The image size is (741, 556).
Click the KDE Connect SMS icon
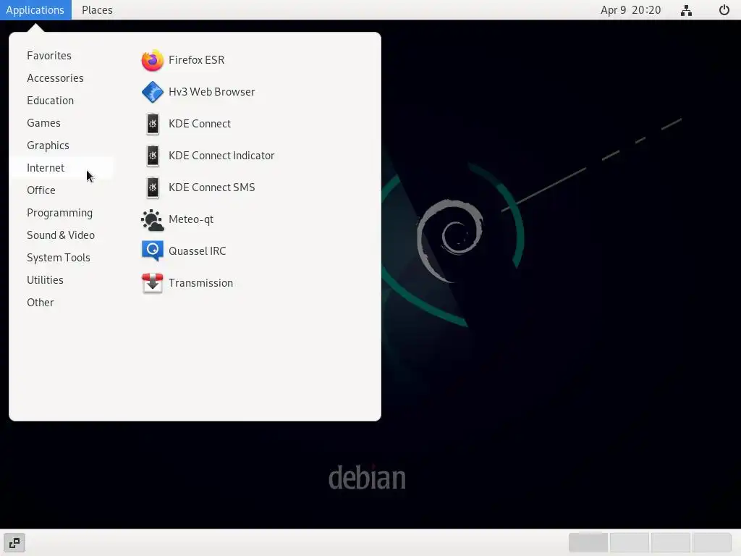pos(152,188)
